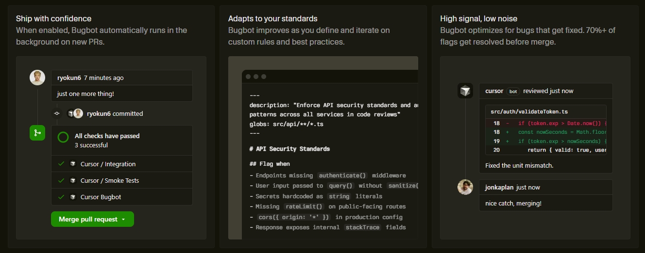Image resolution: width=645 pixels, height=253 pixels.
Task: Click the Fixed the unit mismatch. text
Action: tap(519, 165)
